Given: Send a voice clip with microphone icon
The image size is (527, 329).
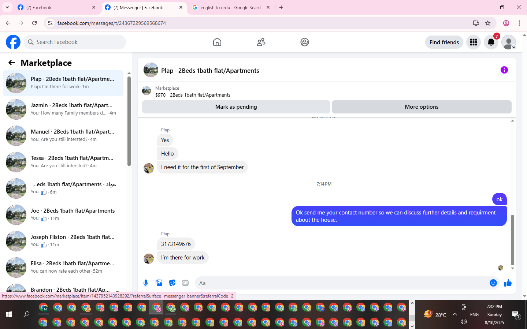Looking at the screenshot, I should 146,283.
